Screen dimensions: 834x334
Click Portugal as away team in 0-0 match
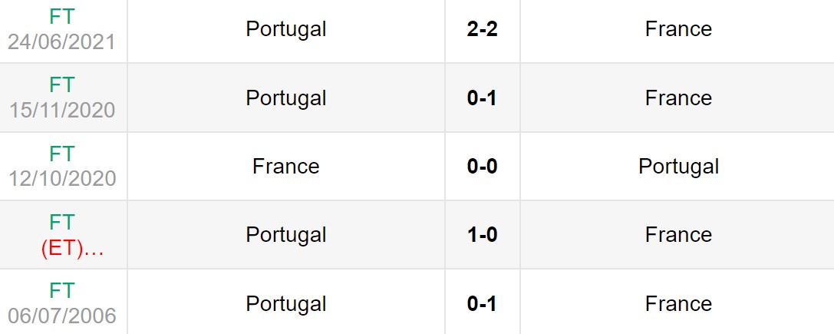pos(678,167)
